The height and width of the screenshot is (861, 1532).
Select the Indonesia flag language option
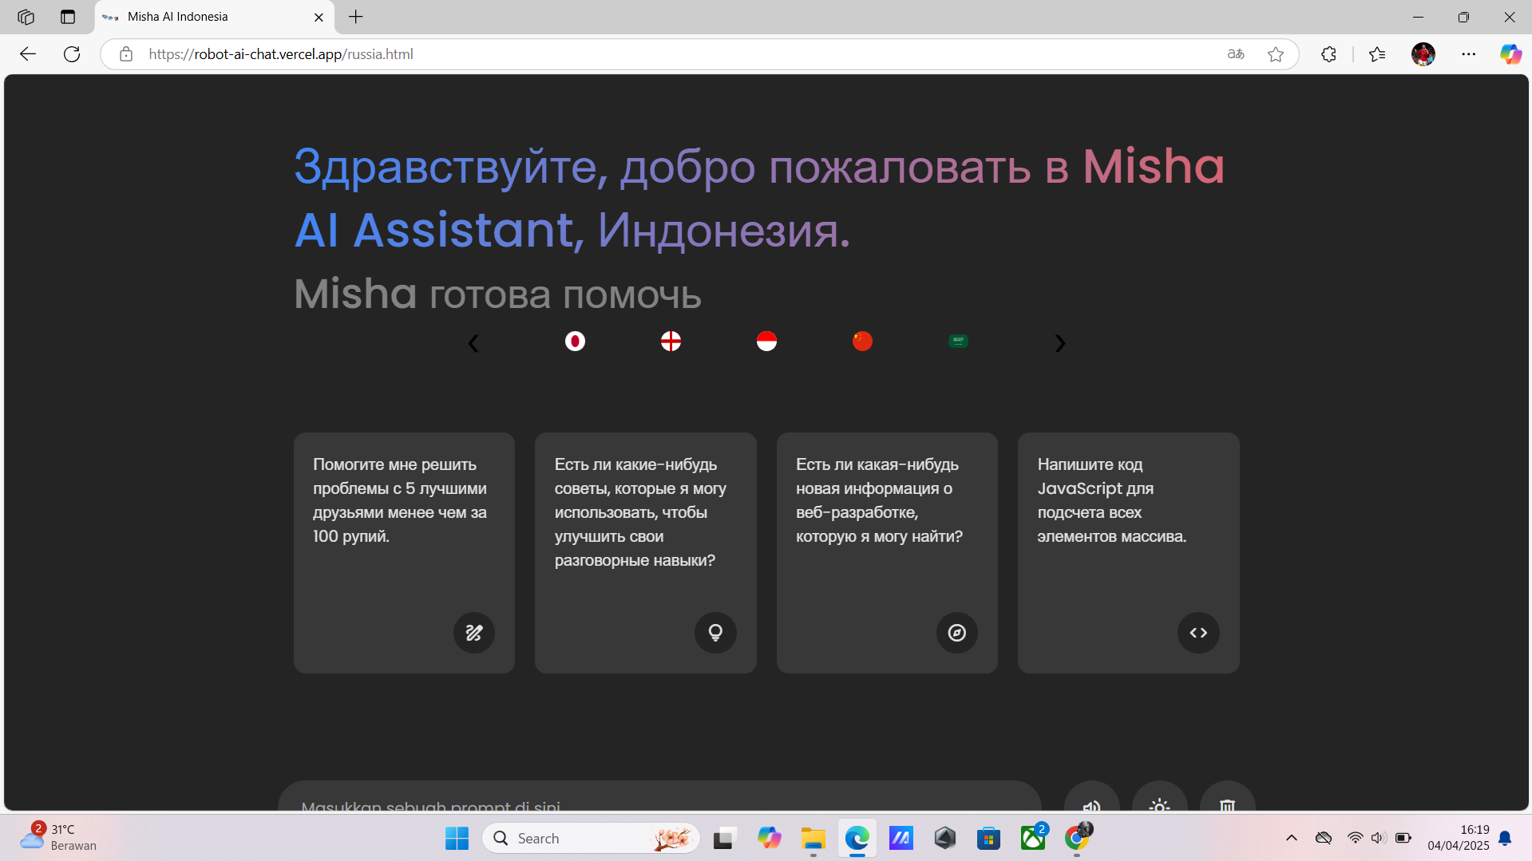tap(766, 342)
